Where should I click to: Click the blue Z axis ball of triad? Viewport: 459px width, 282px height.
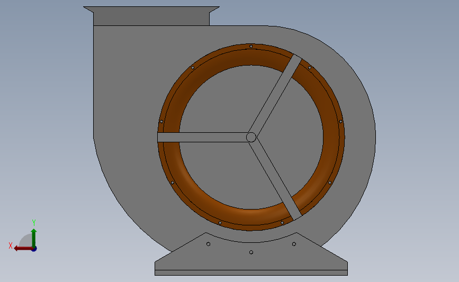34,249
